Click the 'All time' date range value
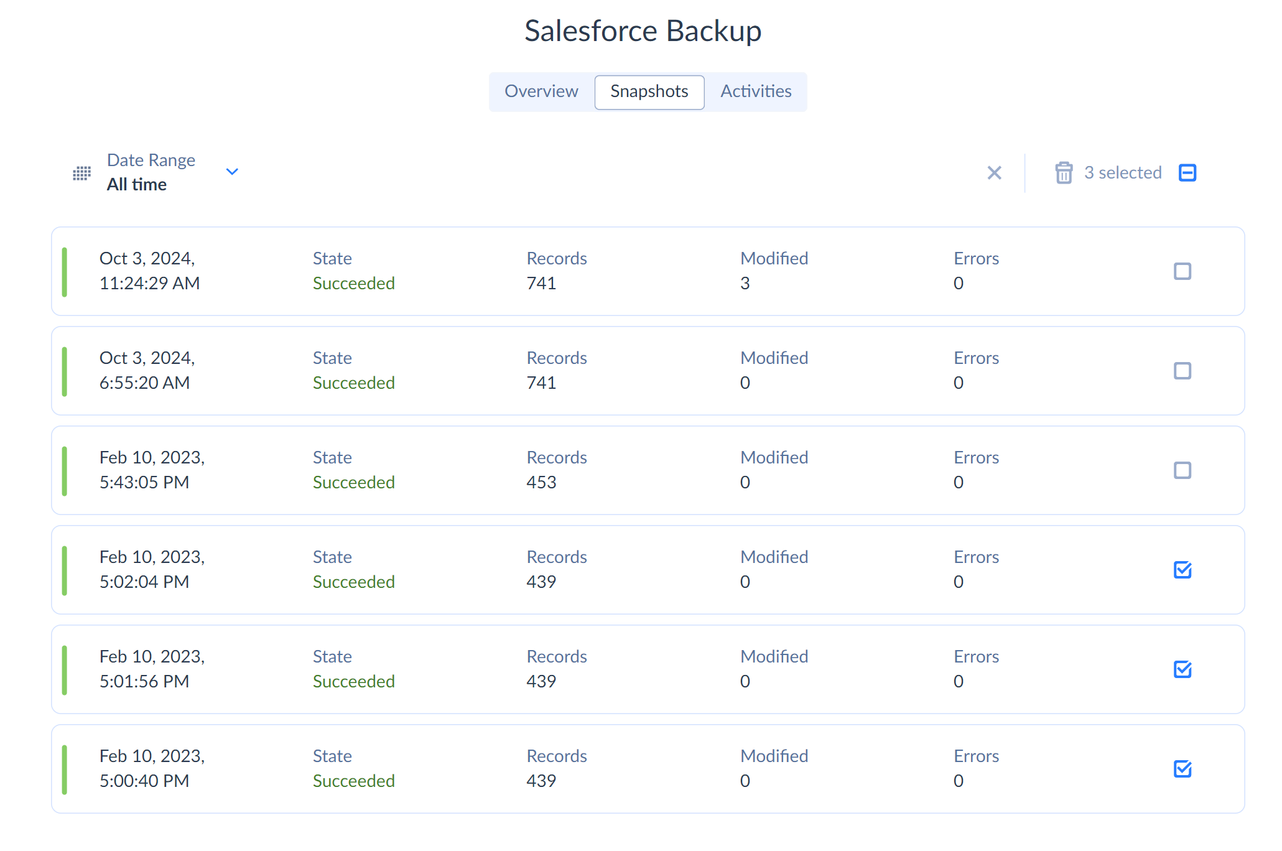Viewport: 1282px width, 851px height. [x=137, y=184]
